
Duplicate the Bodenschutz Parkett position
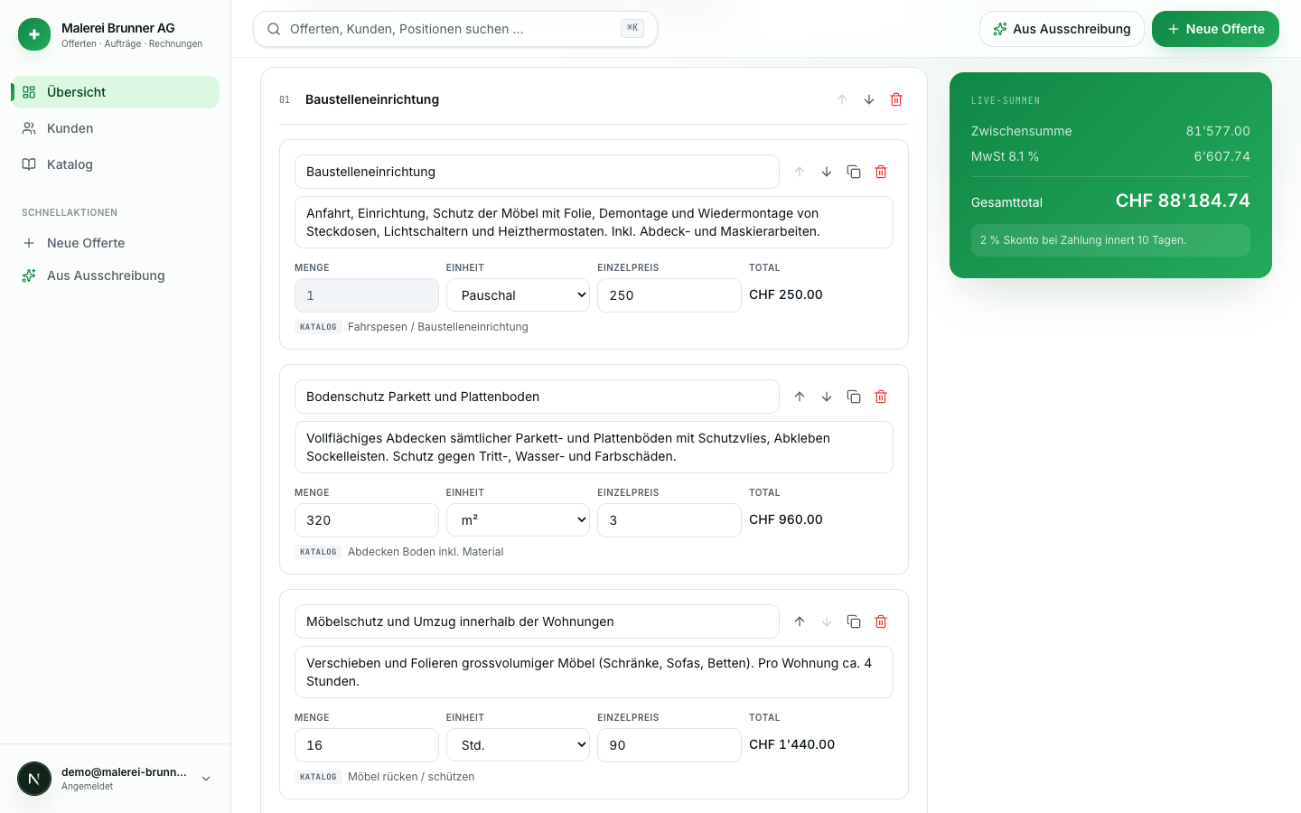point(854,397)
